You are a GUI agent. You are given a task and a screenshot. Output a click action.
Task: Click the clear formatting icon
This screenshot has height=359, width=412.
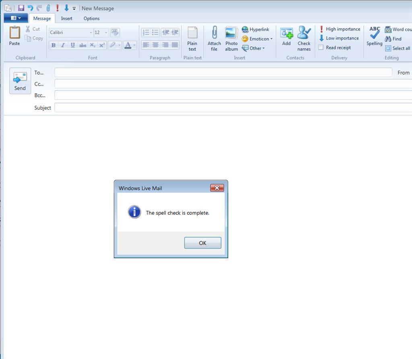coord(115,32)
